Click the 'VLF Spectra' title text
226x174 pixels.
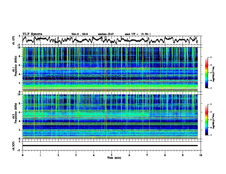click(x=32, y=34)
